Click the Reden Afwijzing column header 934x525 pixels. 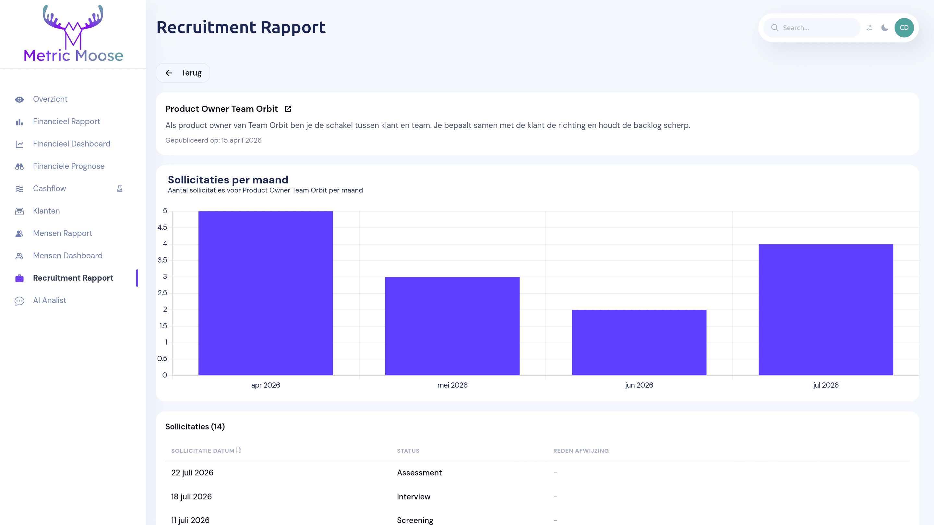coord(581,451)
